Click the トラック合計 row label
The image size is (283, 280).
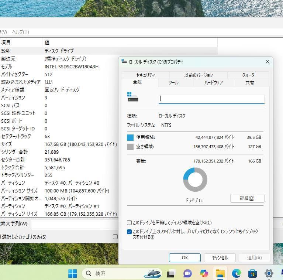click(x=13, y=167)
